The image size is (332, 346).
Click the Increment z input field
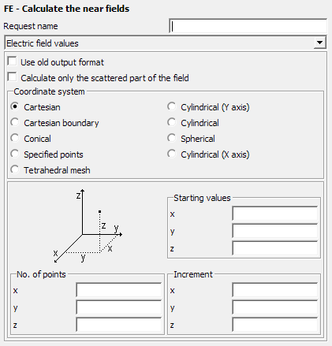pos(275,325)
